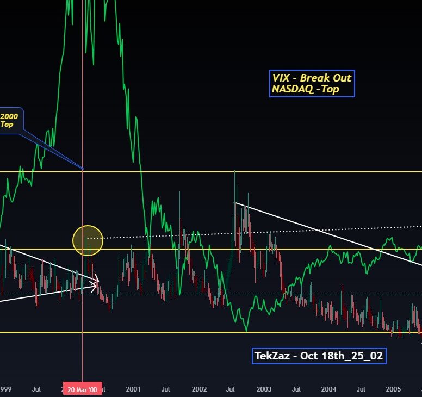Click the white arrowhead at the triangle apex
Screen dimensions: 422x397
pos(96,282)
